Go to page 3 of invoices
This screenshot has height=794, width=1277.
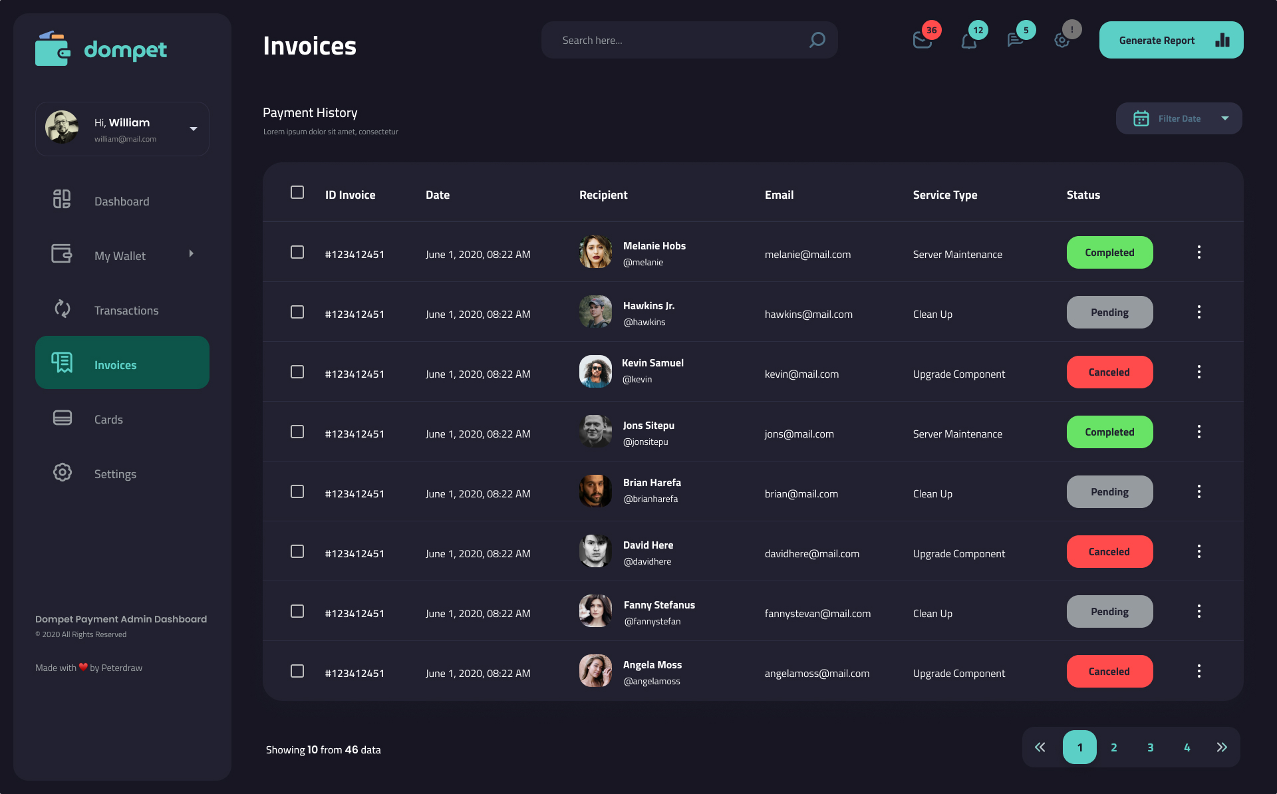pyautogui.click(x=1150, y=747)
